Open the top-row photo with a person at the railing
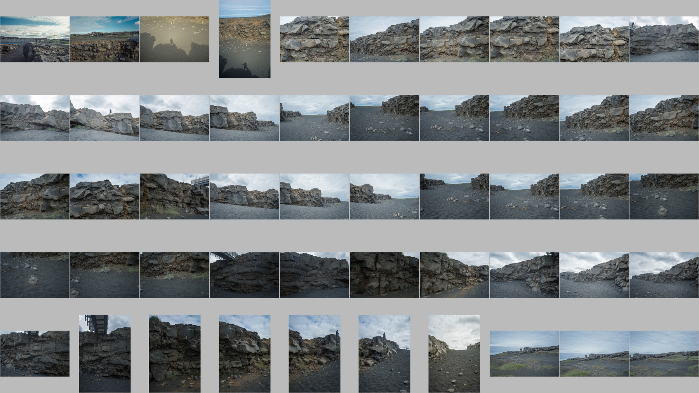Screen dimensions: 699x393 coord(664,39)
